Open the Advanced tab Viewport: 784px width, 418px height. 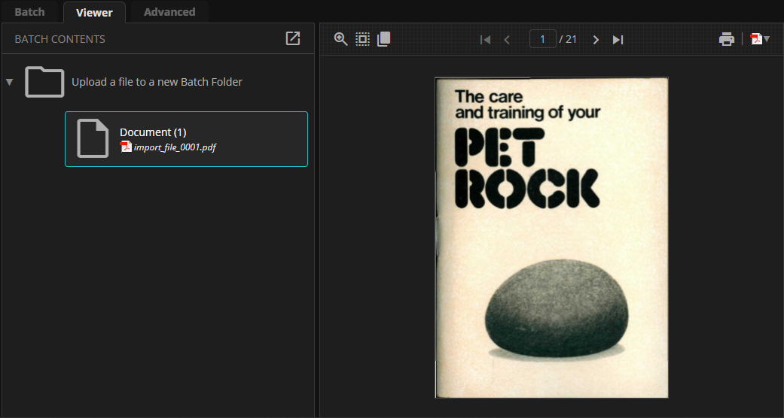[169, 12]
